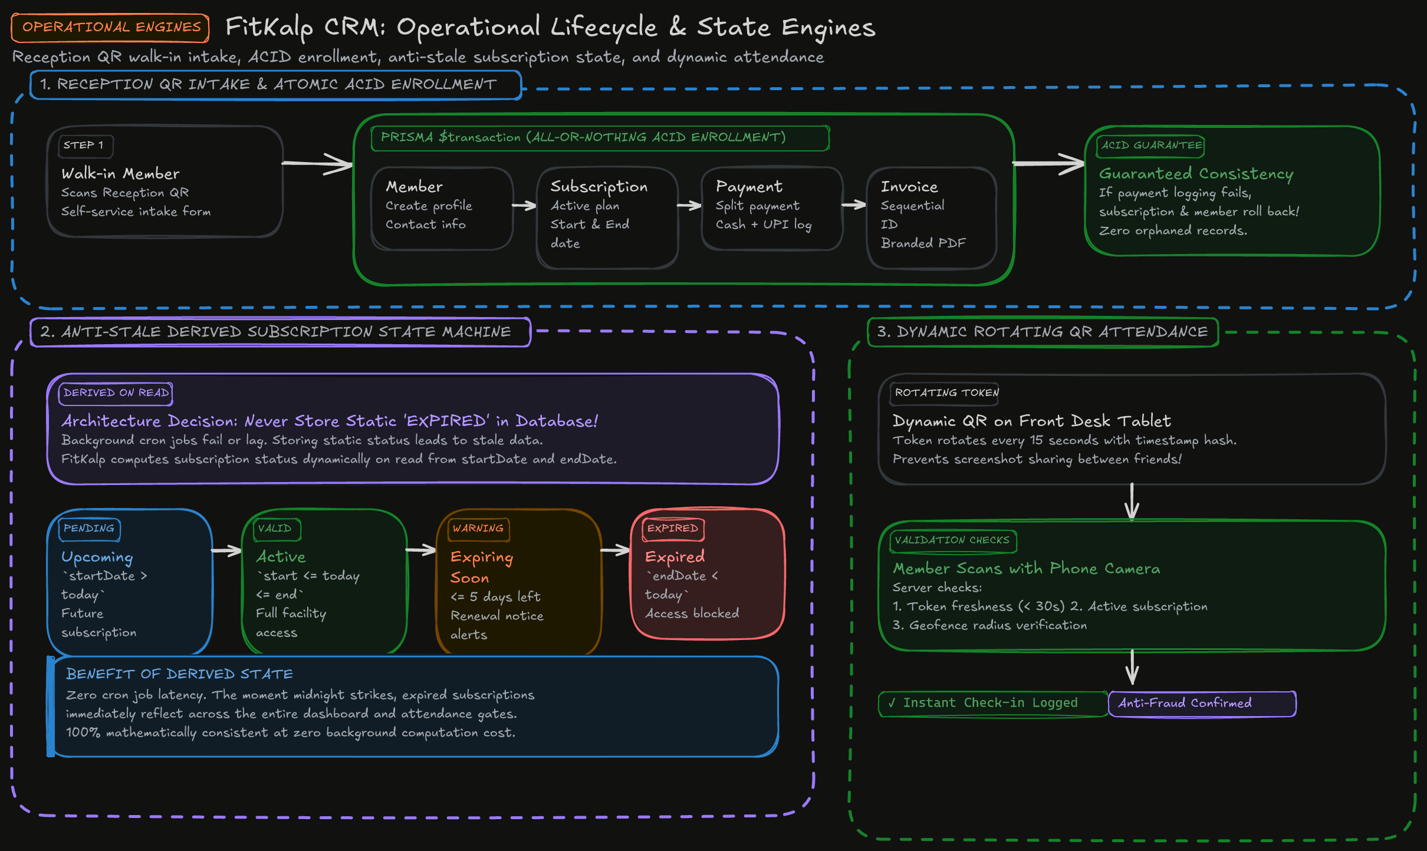Select the Guaranteed Consistency heading
This screenshot has height=851, width=1427.
[1196, 174]
